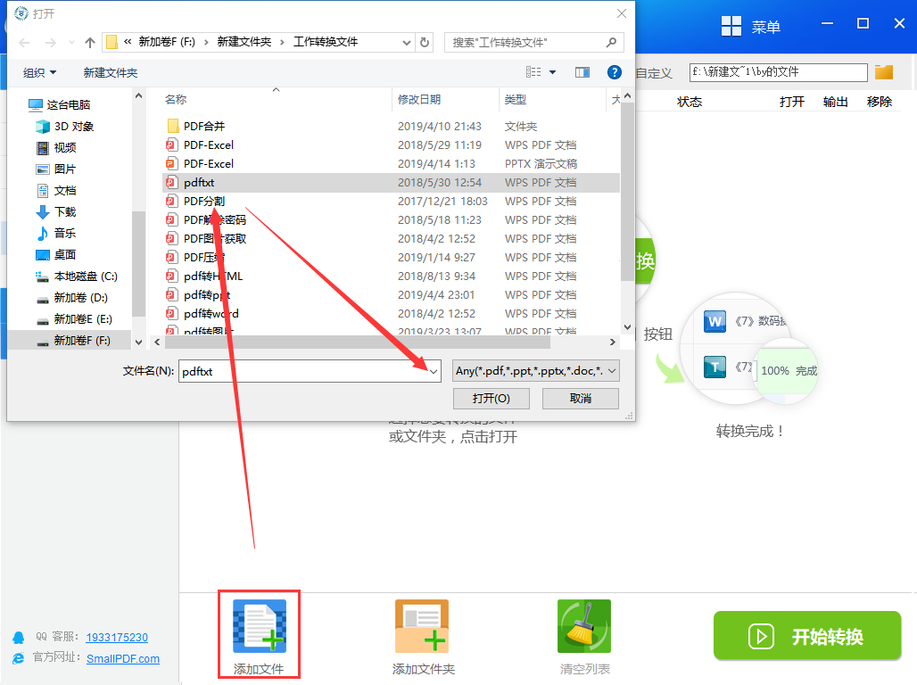This screenshot has width=917, height=685.
Task: Click the 自定义 (Custom) output option
Action: coord(654,73)
